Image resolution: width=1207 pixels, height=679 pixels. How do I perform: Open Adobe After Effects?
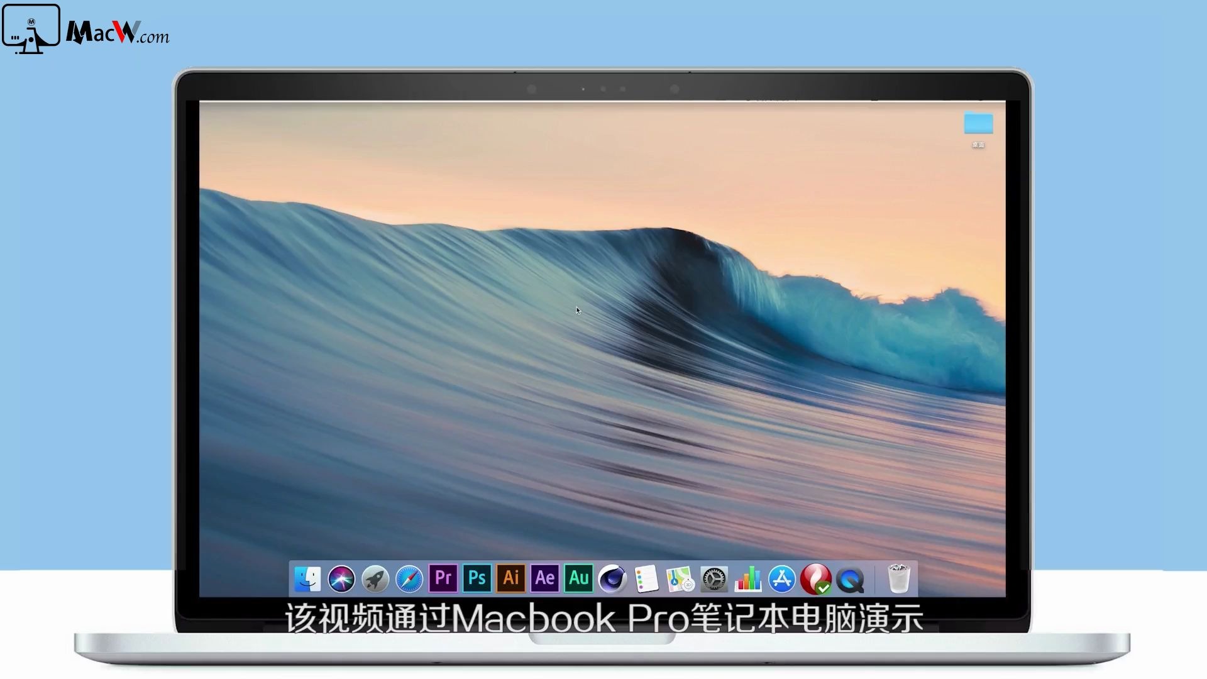(544, 578)
